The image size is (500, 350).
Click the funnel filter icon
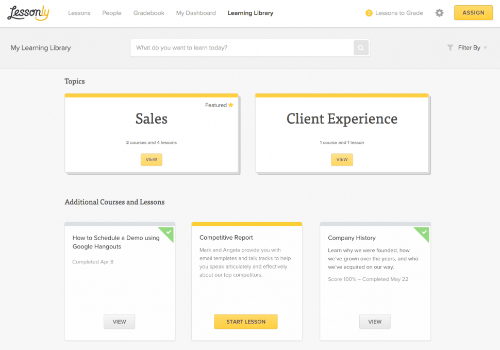450,48
